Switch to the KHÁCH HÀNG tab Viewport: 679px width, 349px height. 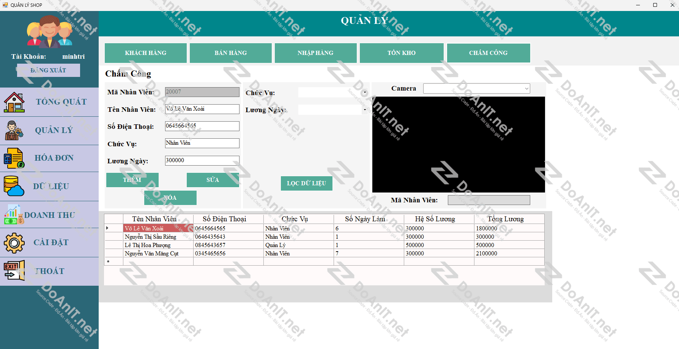(x=146, y=53)
